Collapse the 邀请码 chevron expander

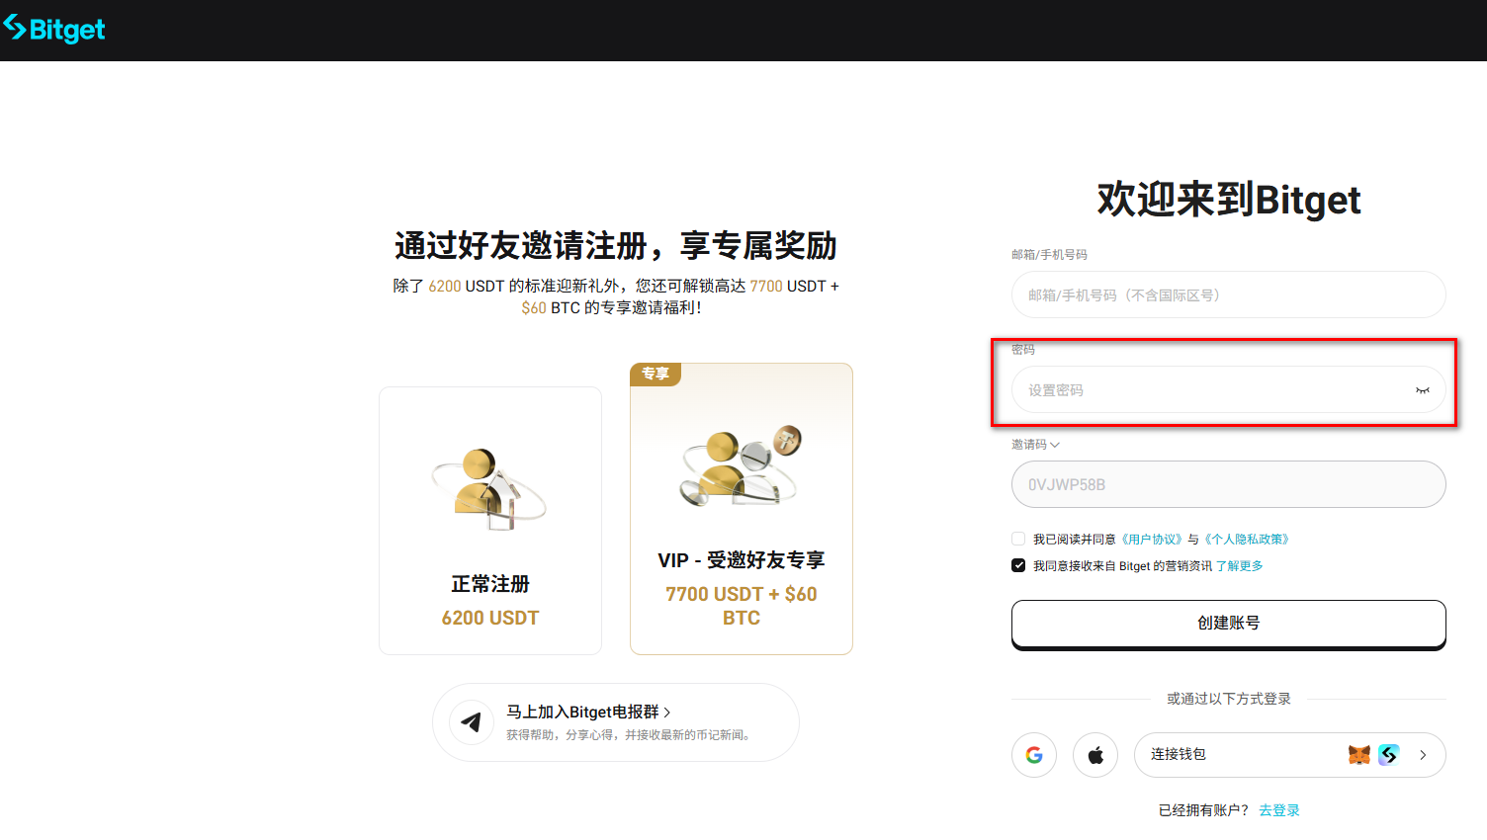point(1054,445)
